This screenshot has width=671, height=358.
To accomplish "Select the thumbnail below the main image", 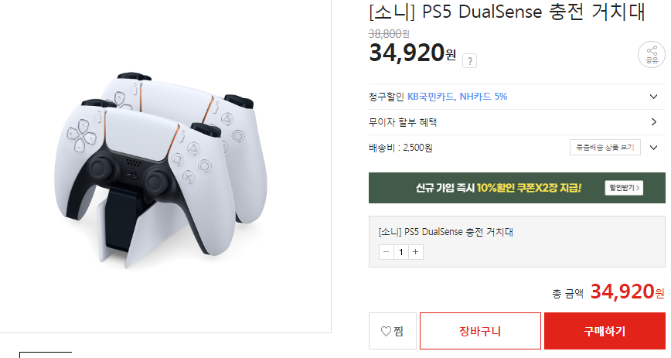I will click(x=46, y=355).
